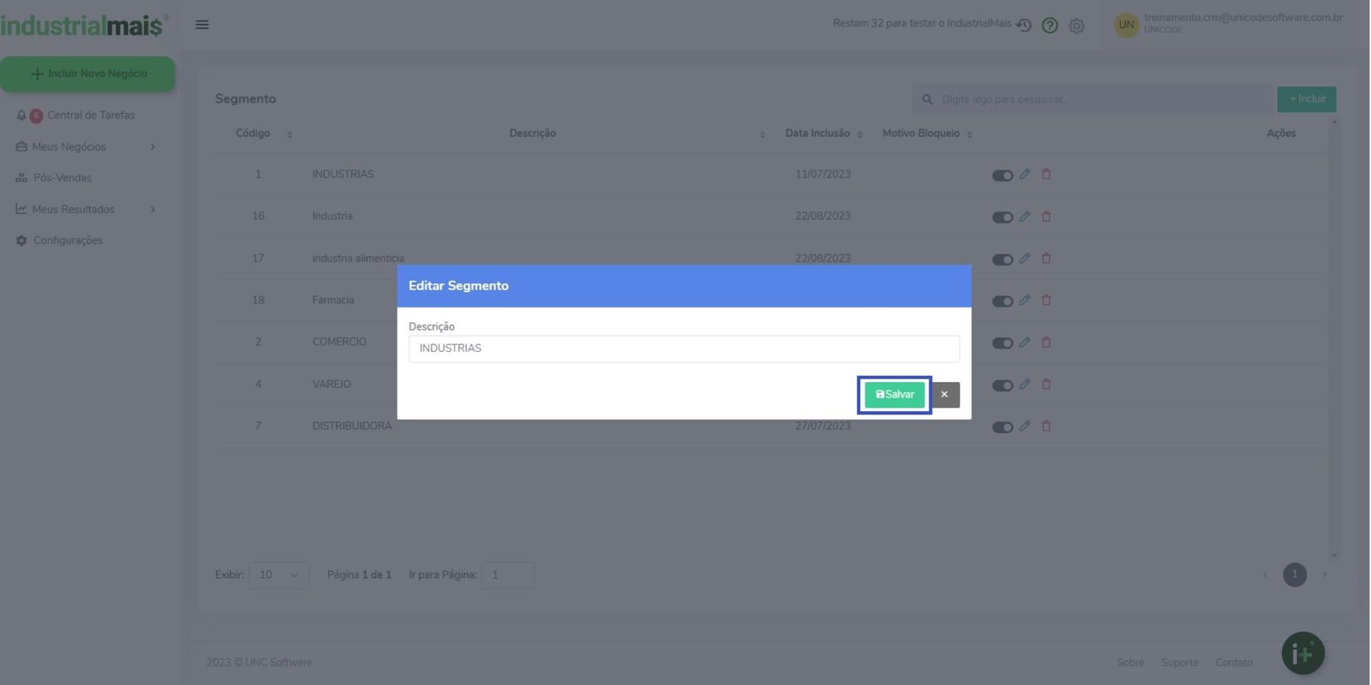Toggle the Farmacia segment switch
The width and height of the screenshot is (1371, 685).
pos(1002,301)
